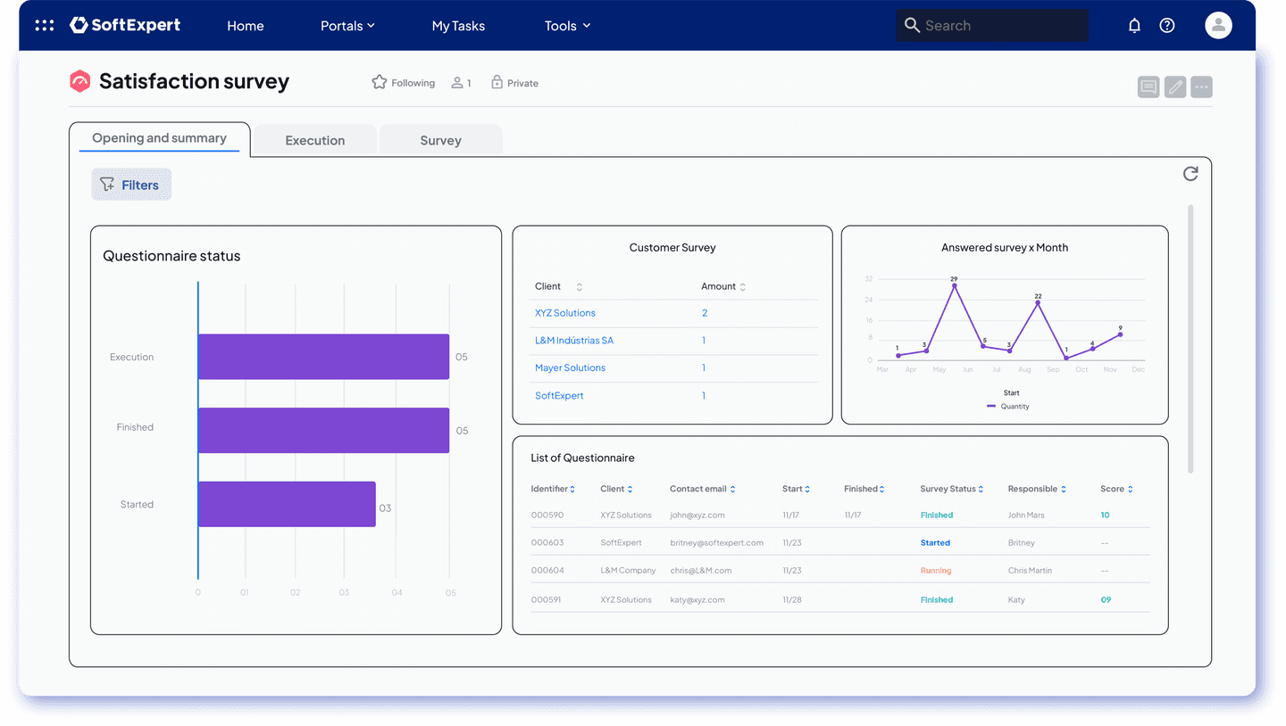This screenshot has width=1286, height=726.
Task: Click the edit pencil icon
Action: tap(1175, 87)
